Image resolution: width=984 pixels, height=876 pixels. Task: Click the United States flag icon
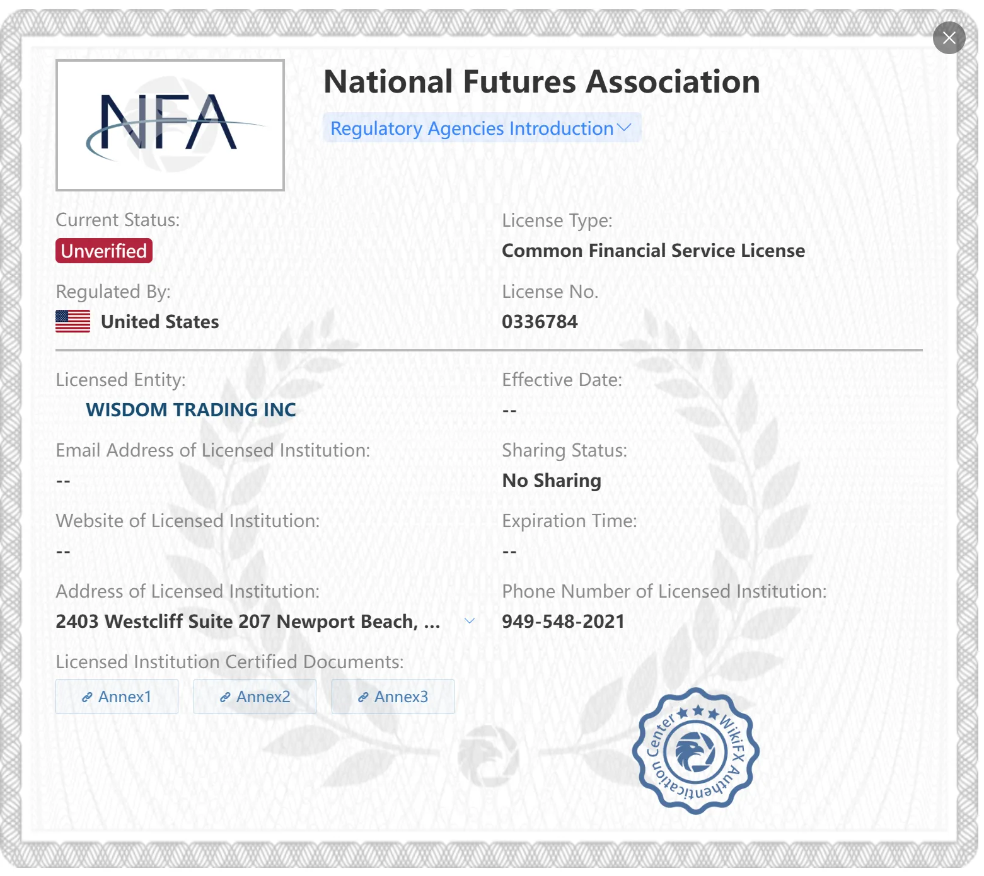pos(73,321)
